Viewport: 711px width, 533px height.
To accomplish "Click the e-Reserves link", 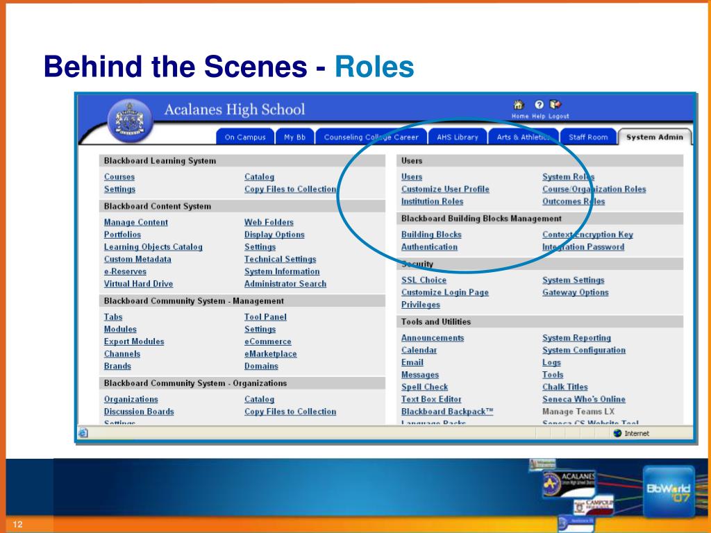I will (x=125, y=271).
